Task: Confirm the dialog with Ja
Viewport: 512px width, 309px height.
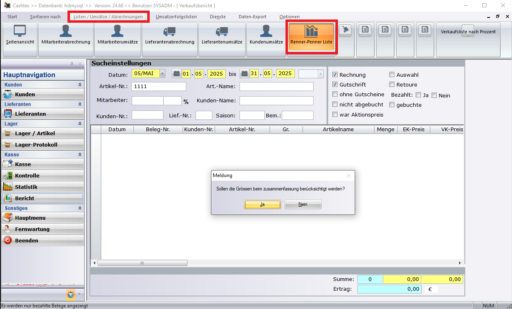Action: tap(262, 204)
